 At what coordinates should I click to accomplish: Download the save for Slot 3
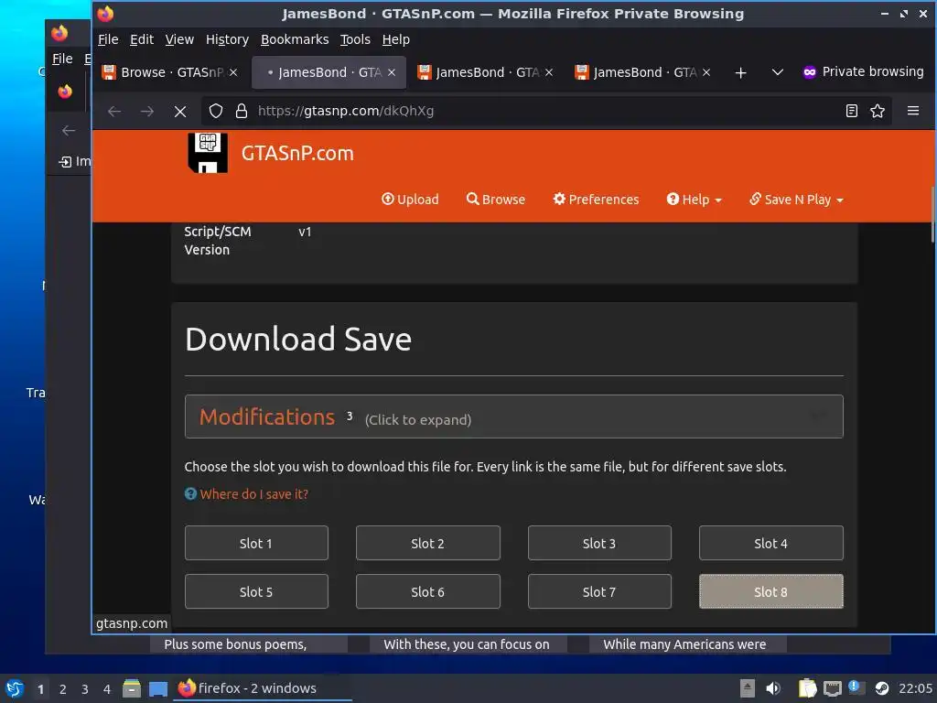pos(599,543)
